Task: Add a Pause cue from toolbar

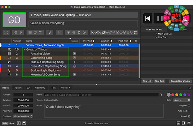Action: 100,32
